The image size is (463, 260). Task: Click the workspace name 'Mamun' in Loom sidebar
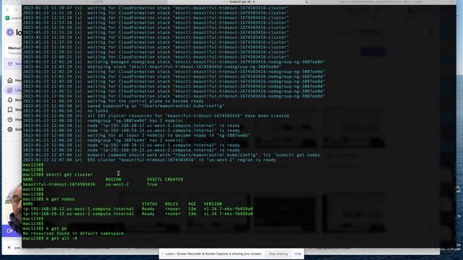point(14,48)
